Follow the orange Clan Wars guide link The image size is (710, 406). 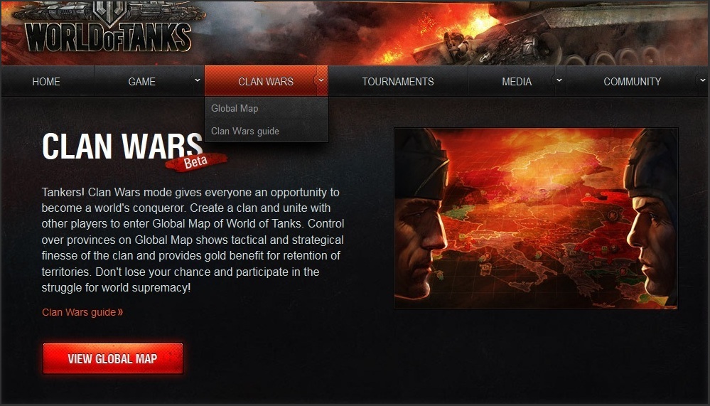82,312
